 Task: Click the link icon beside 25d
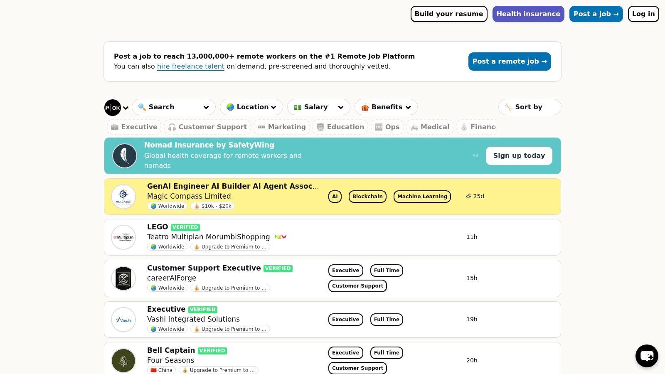tap(468, 196)
